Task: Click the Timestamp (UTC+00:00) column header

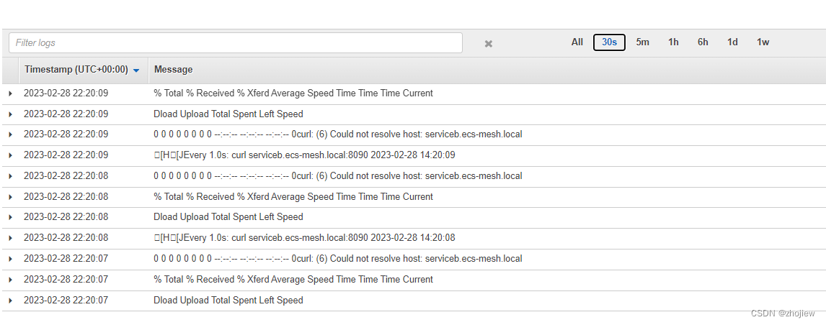Action: 76,70
